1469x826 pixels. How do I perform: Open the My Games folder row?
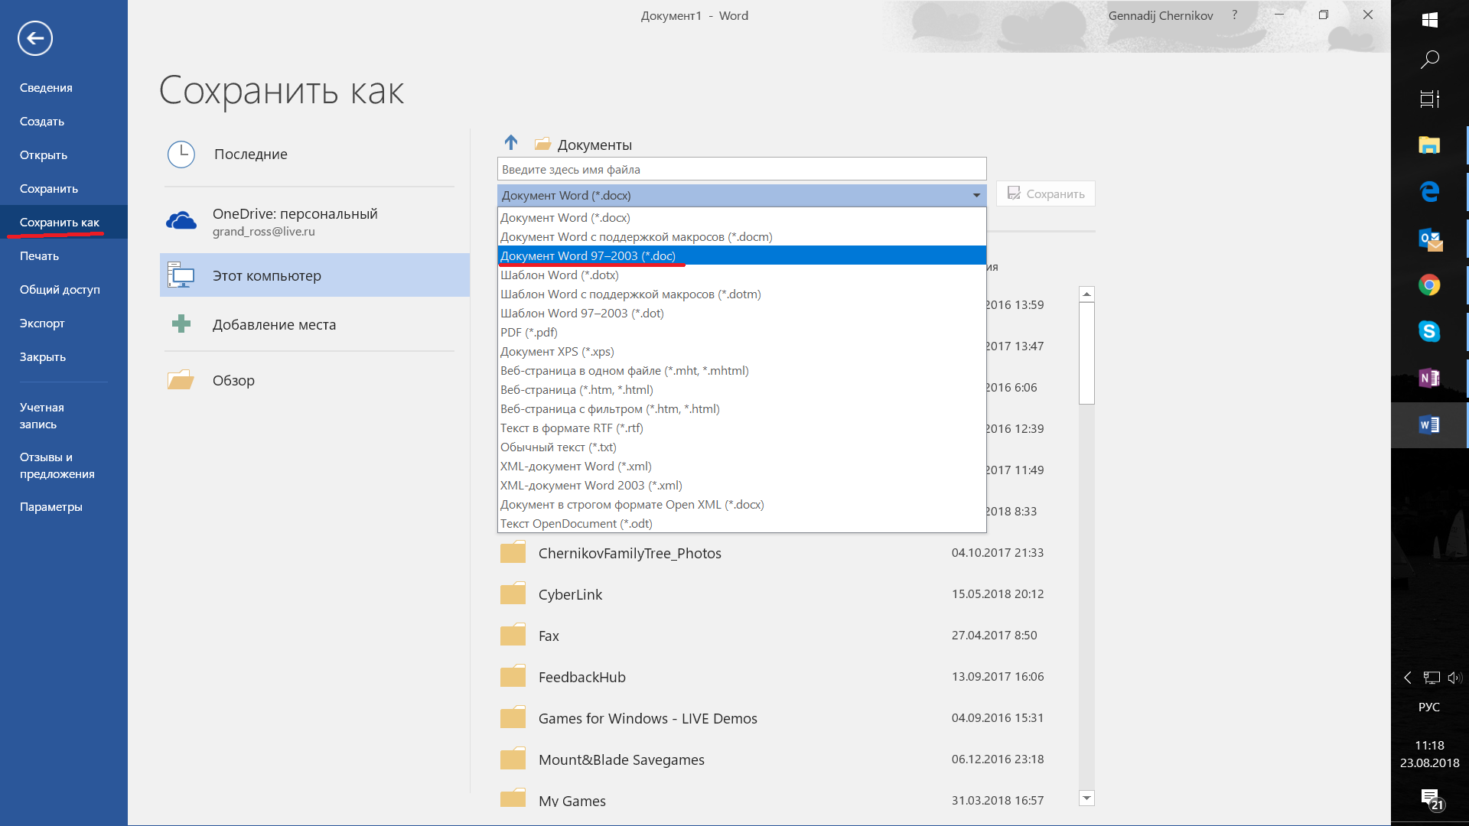pos(787,800)
